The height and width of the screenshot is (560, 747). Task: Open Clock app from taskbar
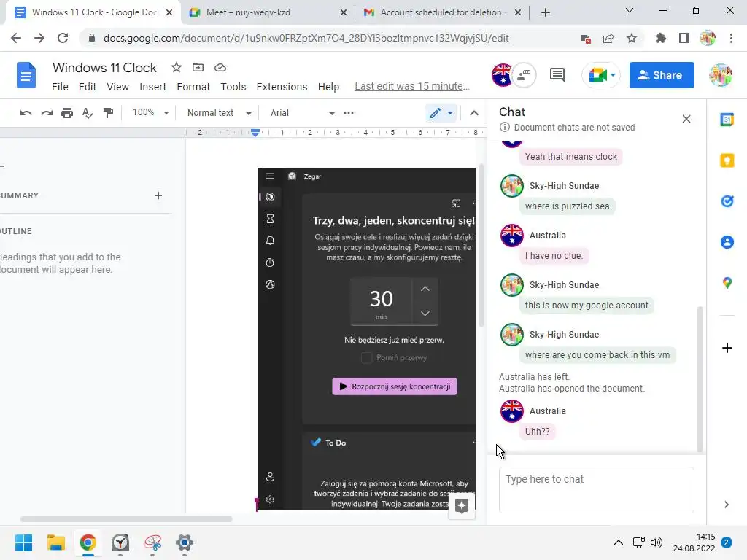[120, 542]
